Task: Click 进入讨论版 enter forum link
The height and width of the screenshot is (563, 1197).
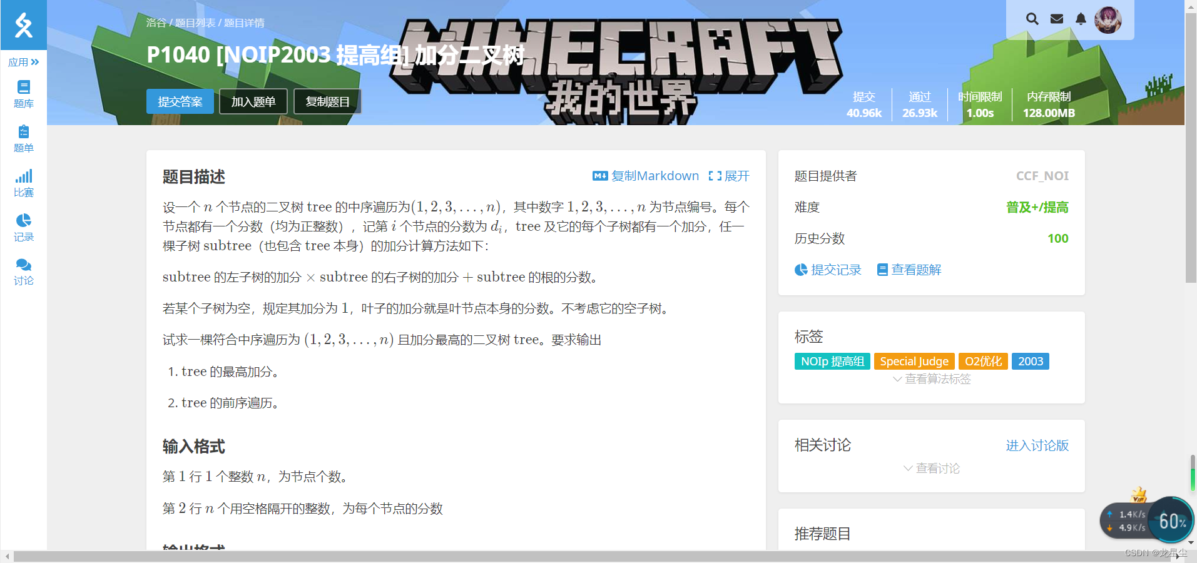Action: 1037,445
